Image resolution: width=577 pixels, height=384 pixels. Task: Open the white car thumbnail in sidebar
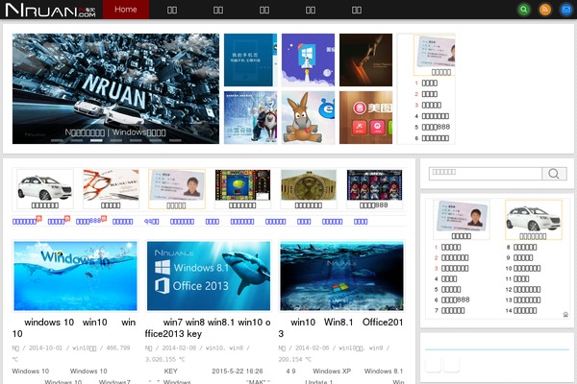[x=533, y=216]
